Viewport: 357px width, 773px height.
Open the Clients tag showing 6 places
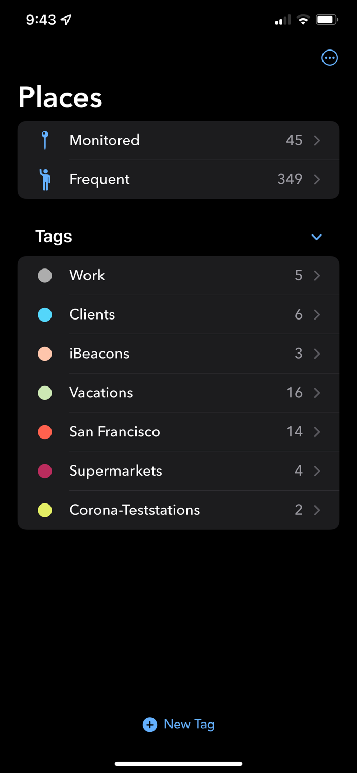click(178, 314)
